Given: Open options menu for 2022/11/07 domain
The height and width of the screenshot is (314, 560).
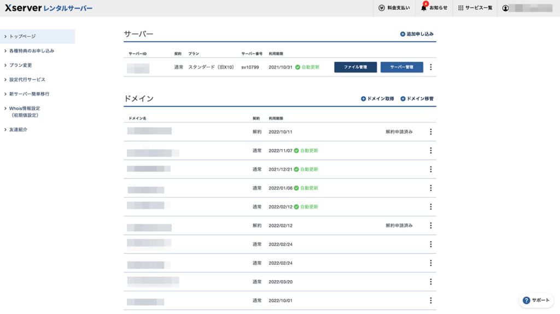Looking at the screenshot, I should pyautogui.click(x=430, y=150).
